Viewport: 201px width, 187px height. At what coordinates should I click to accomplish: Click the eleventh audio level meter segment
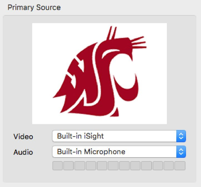169,166
